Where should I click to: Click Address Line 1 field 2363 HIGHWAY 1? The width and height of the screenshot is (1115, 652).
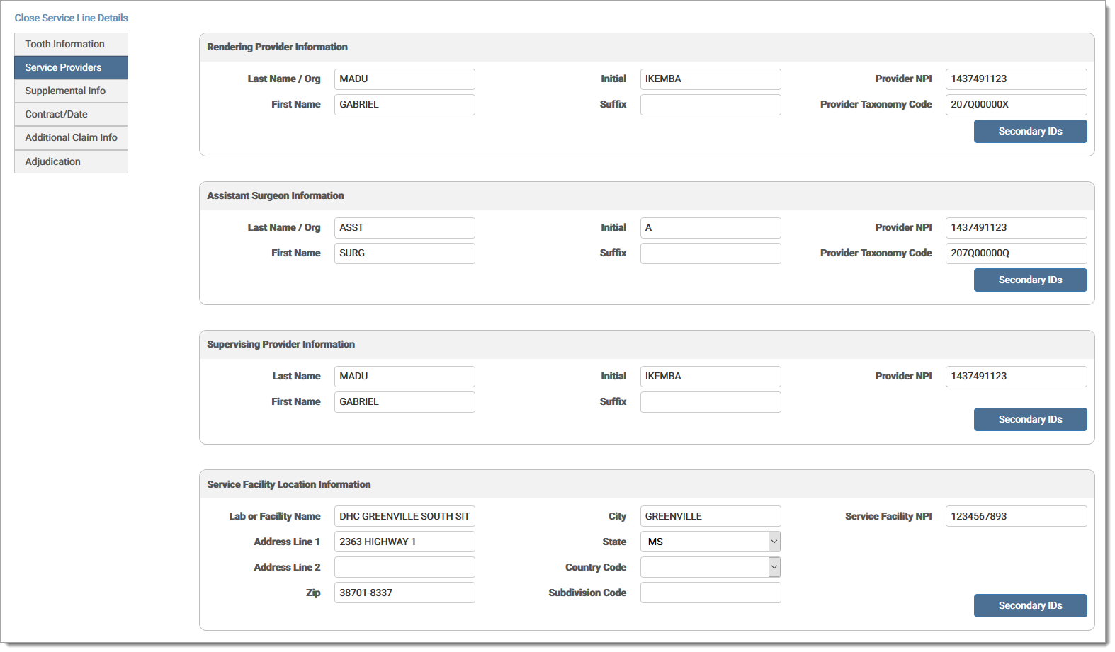point(404,542)
